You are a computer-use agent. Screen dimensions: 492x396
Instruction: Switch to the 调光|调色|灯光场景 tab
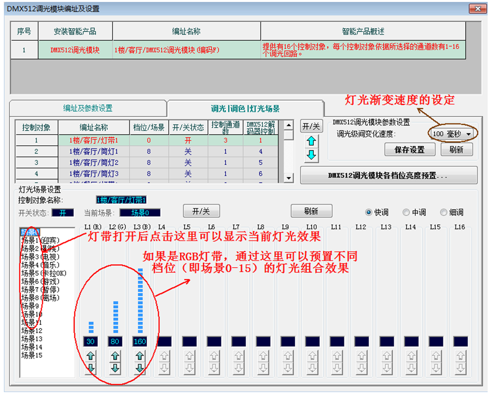click(x=245, y=109)
